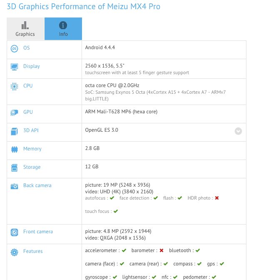Click the 3D API cube icon
266x280 pixels.
point(15,131)
